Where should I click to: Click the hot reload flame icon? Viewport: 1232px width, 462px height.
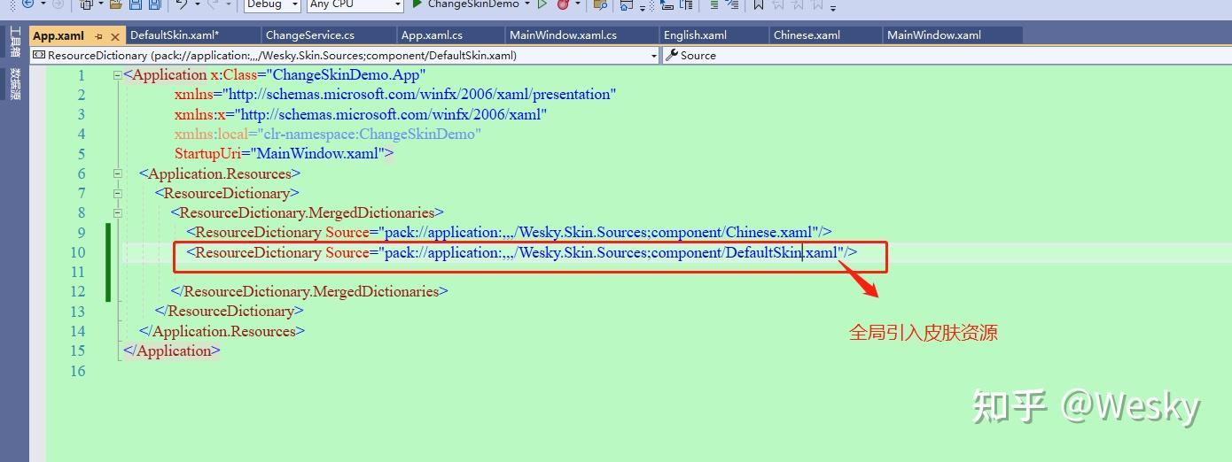pyautogui.click(x=563, y=4)
